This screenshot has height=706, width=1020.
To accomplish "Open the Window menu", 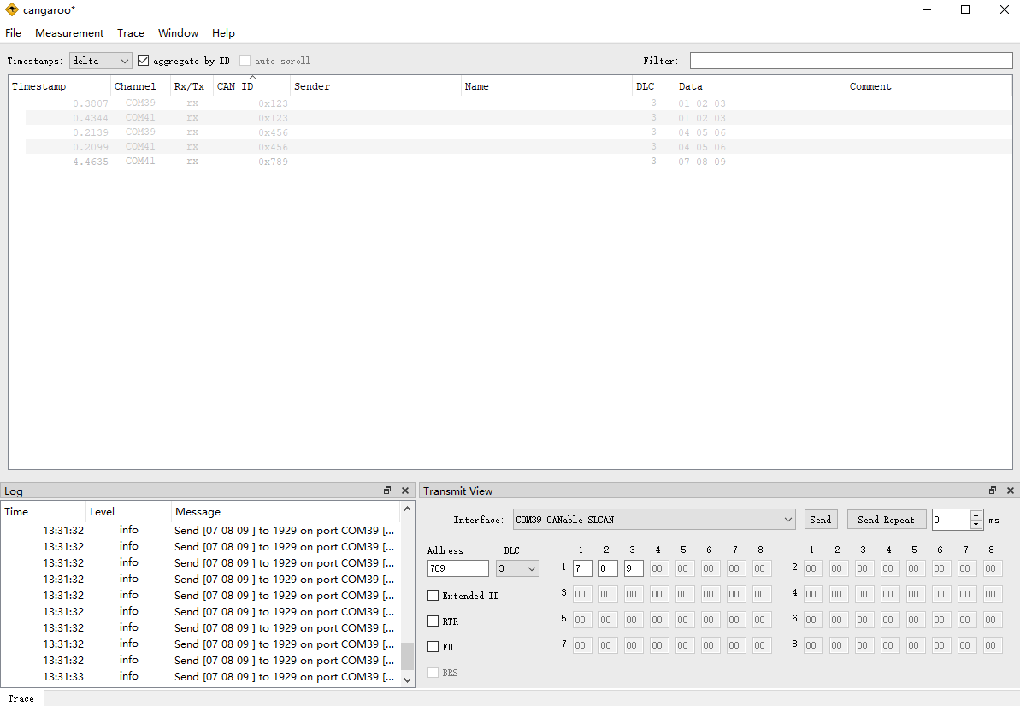I will click(178, 33).
